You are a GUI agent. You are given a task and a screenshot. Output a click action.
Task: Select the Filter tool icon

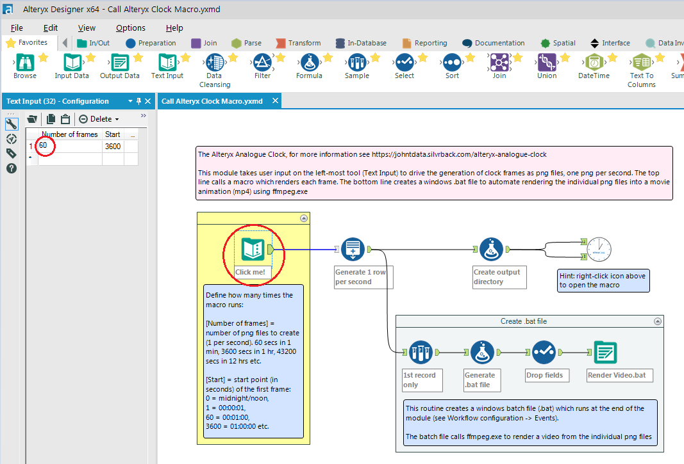point(262,62)
